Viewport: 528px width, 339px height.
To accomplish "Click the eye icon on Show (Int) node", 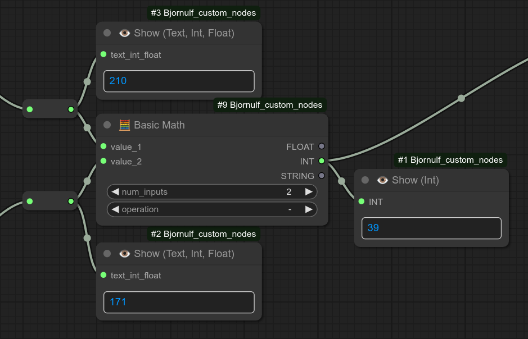I will [x=382, y=180].
